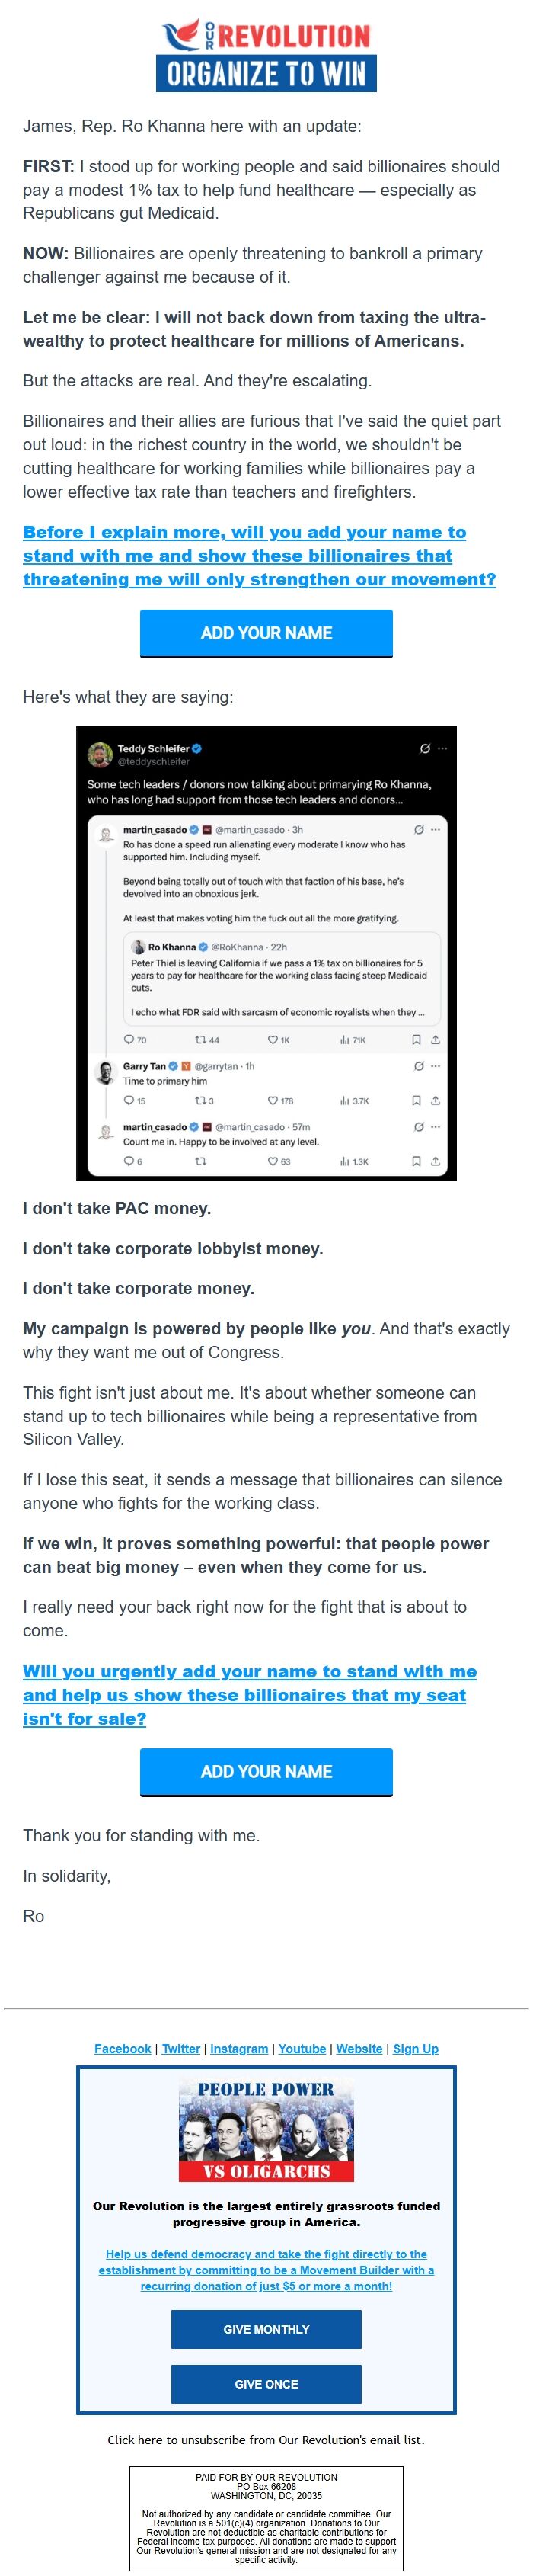Viewport: 533px width, 2576px height.
Task: Click Garry Tan's profile photo
Action: point(105,1072)
